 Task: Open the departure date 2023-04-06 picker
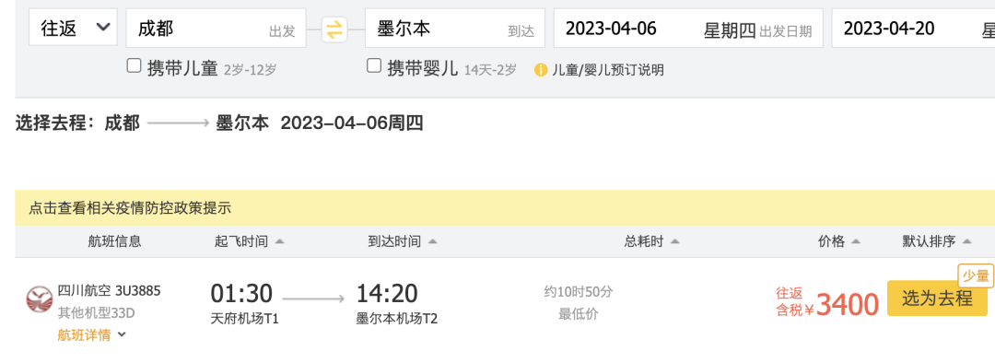click(688, 28)
